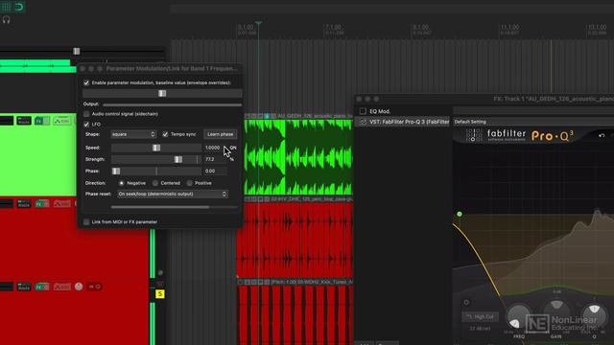Click the Phase value field 0.00
614x345 pixels.
(215, 171)
